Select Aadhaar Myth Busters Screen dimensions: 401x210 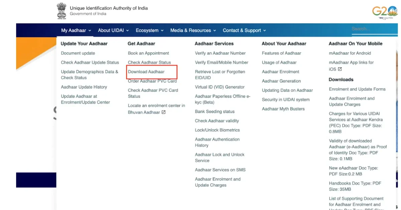click(283, 109)
